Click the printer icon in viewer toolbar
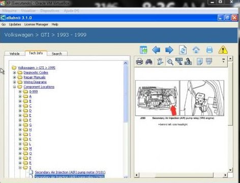240x183 pixels. click(139, 61)
